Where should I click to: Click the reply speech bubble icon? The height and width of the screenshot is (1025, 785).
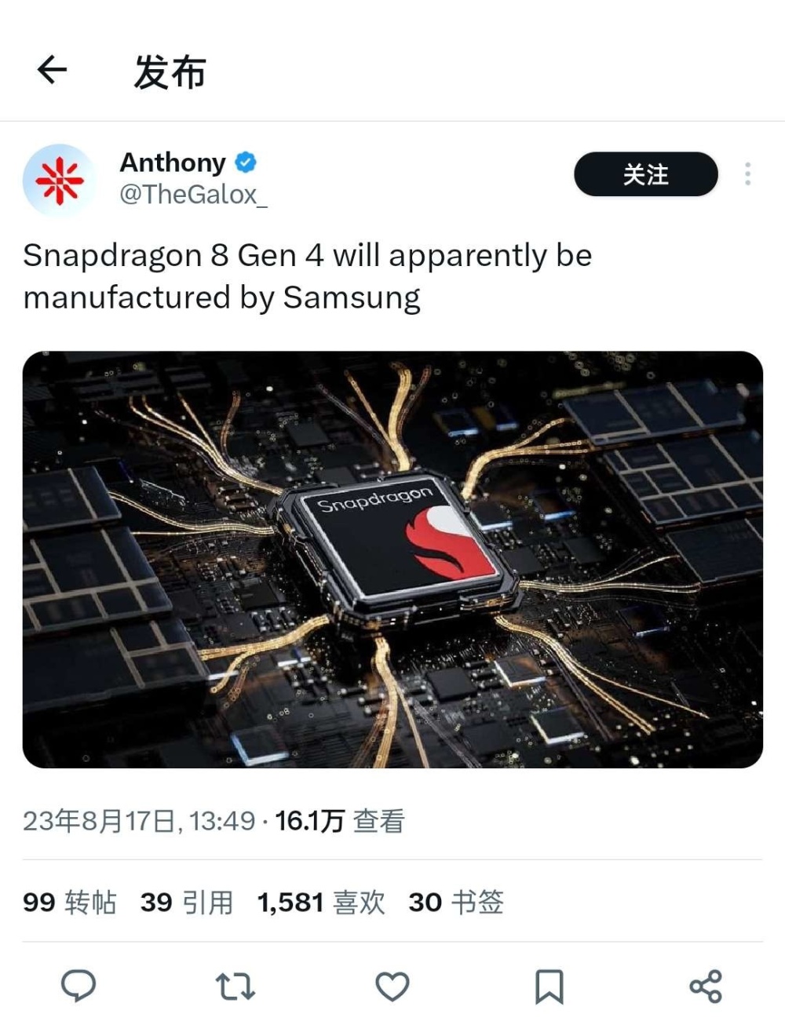pos(78,986)
